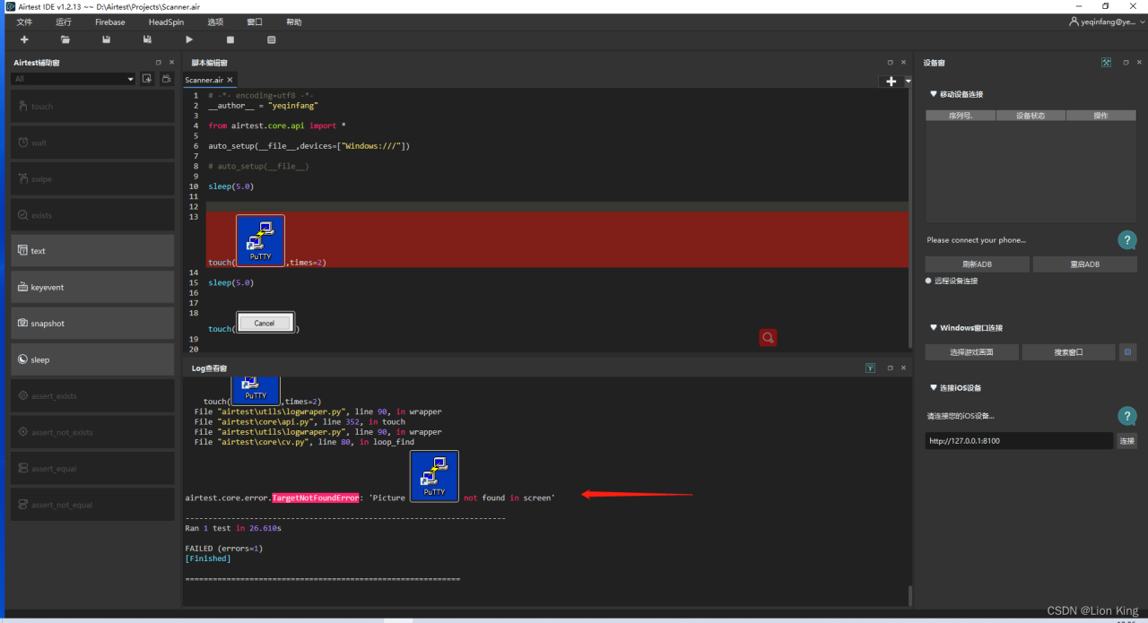Close the Scanner.air tab
Viewport: 1148px width, 623px height.
[230, 80]
